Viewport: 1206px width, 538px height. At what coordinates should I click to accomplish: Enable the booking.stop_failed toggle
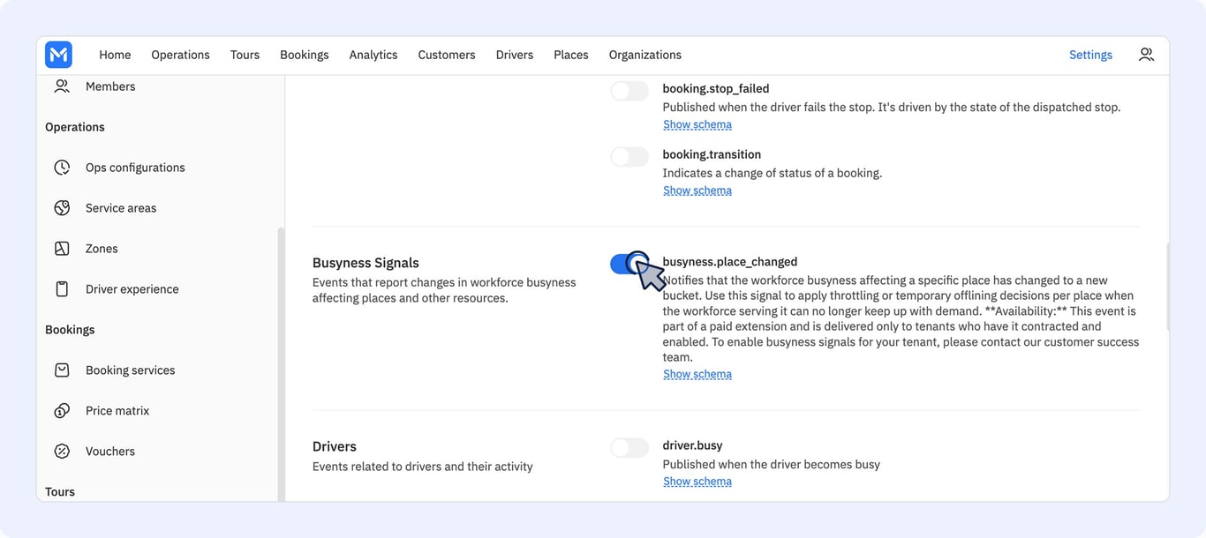coord(629,91)
